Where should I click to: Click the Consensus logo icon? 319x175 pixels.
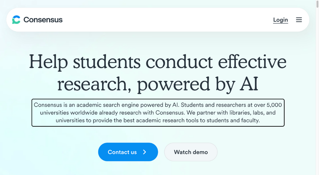pos(16,20)
